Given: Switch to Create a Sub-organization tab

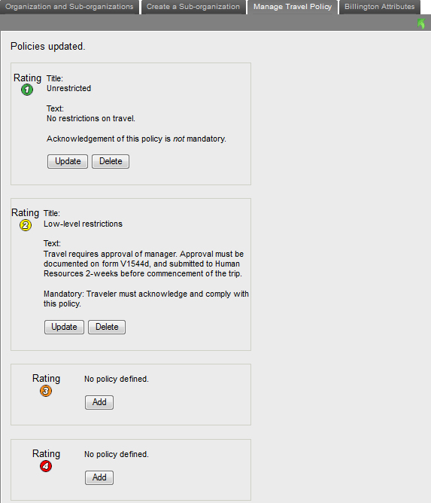Looking at the screenshot, I should (x=193, y=7).
